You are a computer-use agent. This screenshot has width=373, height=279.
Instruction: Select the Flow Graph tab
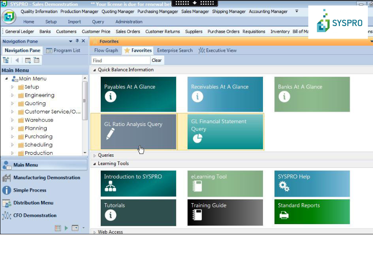pos(106,50)
